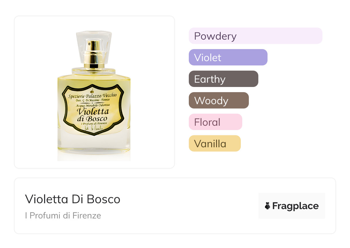The image size is (350, 248).
Task: Click the bold di Bosco text on label
Action: pos(92,118)
